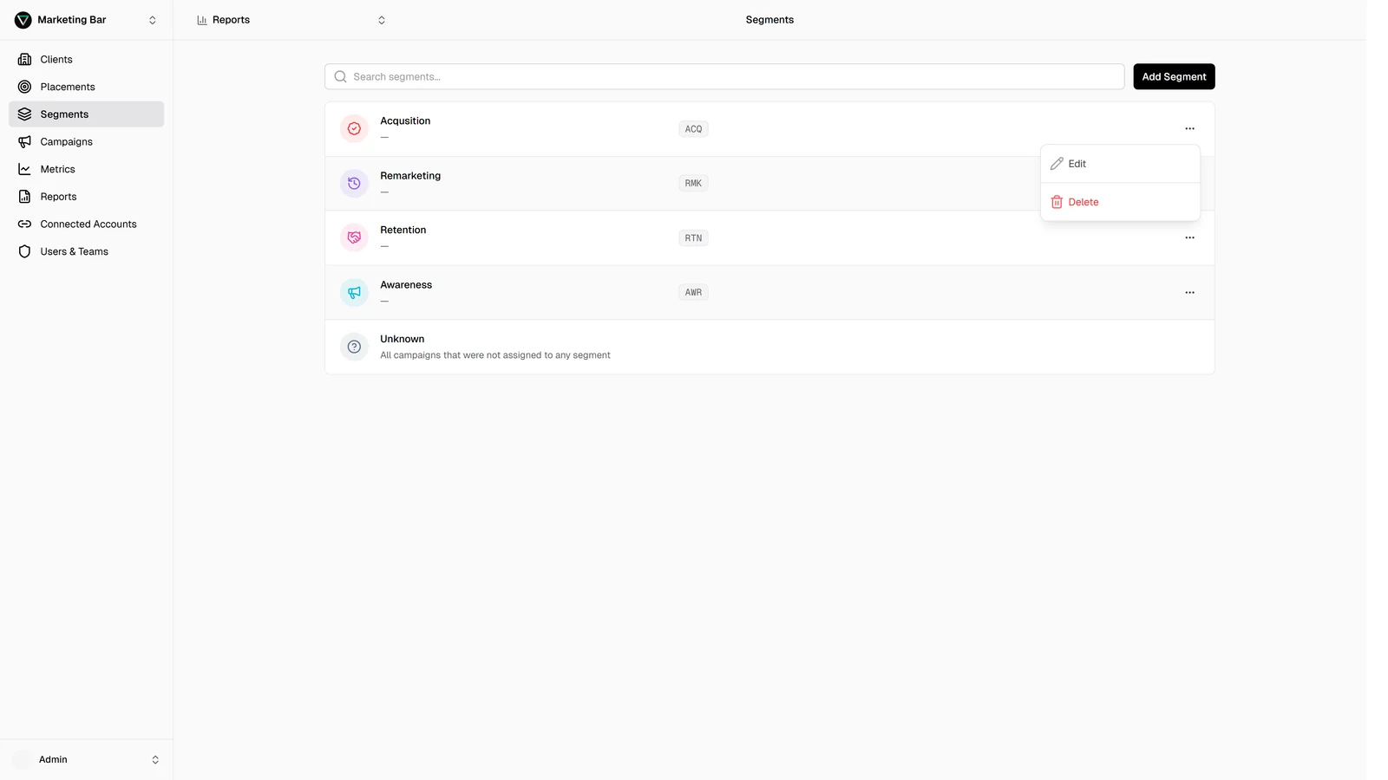Click the AWR code badge
Screen dimensions: 1388x780
(x=693, y=292)
